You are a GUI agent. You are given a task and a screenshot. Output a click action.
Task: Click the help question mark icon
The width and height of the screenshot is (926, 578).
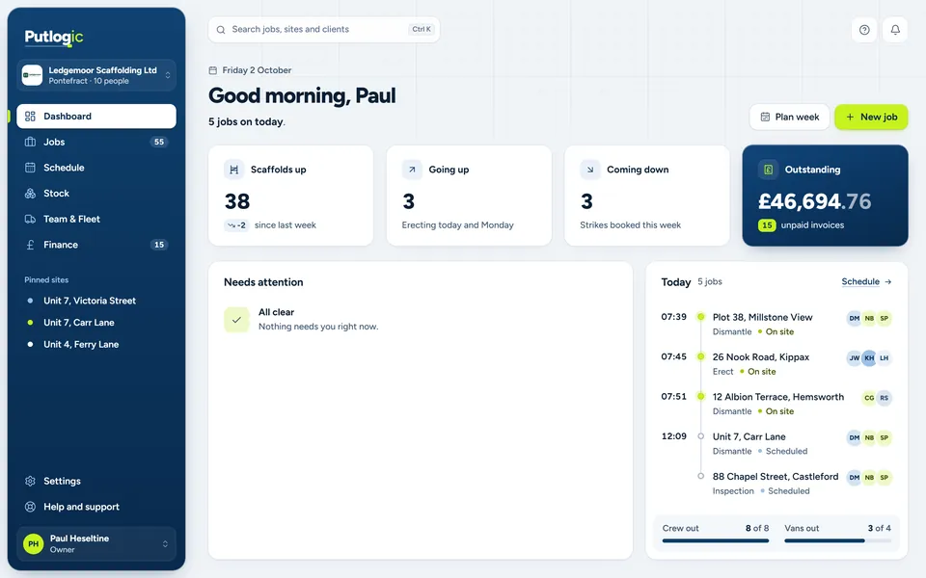(864, 30)
